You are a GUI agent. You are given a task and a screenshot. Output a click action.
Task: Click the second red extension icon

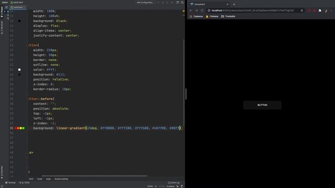(x=315, y=10)
